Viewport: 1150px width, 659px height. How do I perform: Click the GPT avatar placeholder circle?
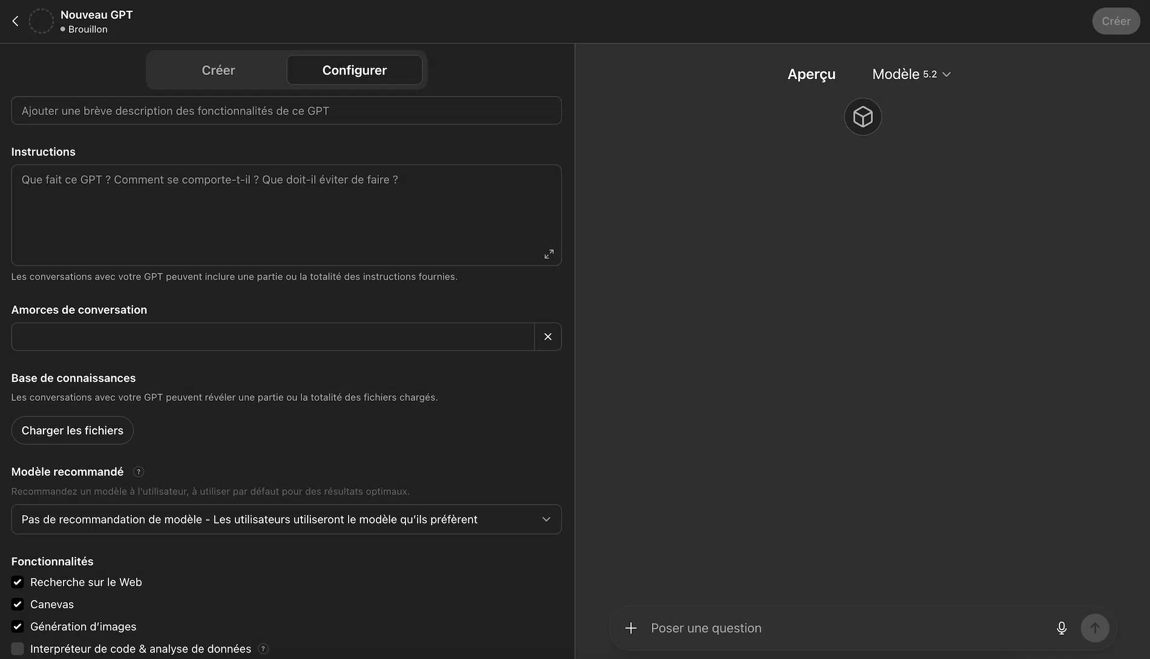41,20
